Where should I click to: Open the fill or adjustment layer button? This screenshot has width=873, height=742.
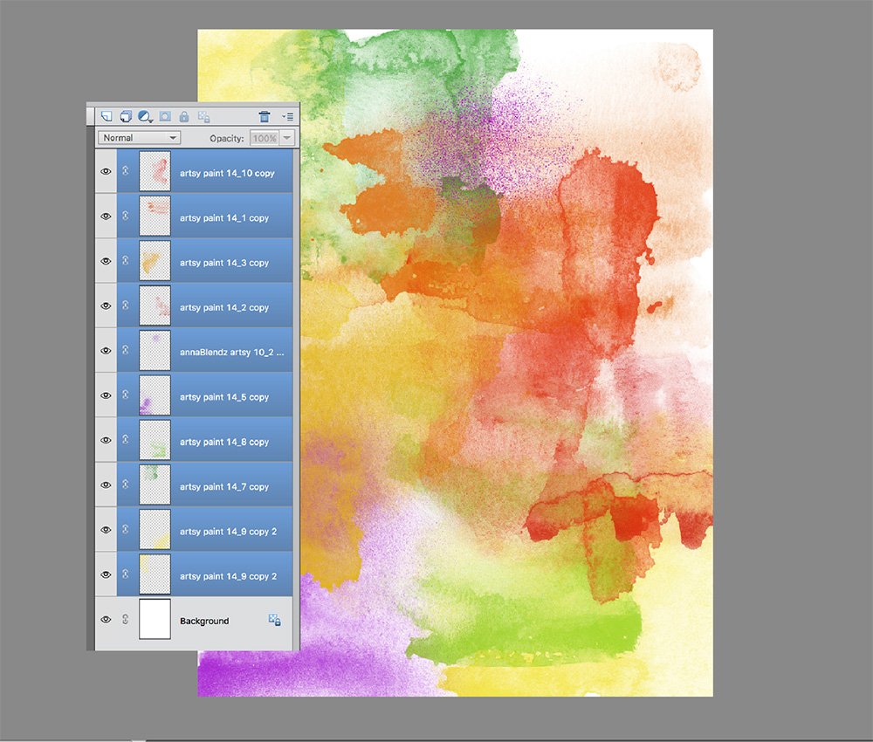(145, 116)
